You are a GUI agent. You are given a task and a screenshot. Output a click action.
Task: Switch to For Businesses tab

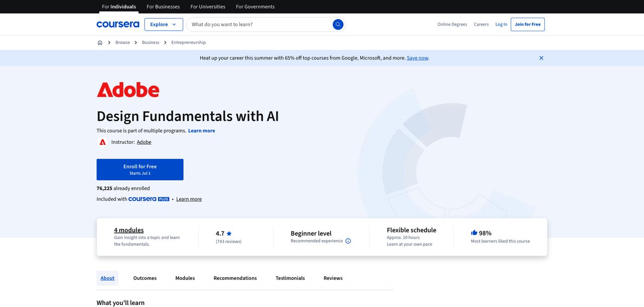pyautogui.click(x=163, y=7)
